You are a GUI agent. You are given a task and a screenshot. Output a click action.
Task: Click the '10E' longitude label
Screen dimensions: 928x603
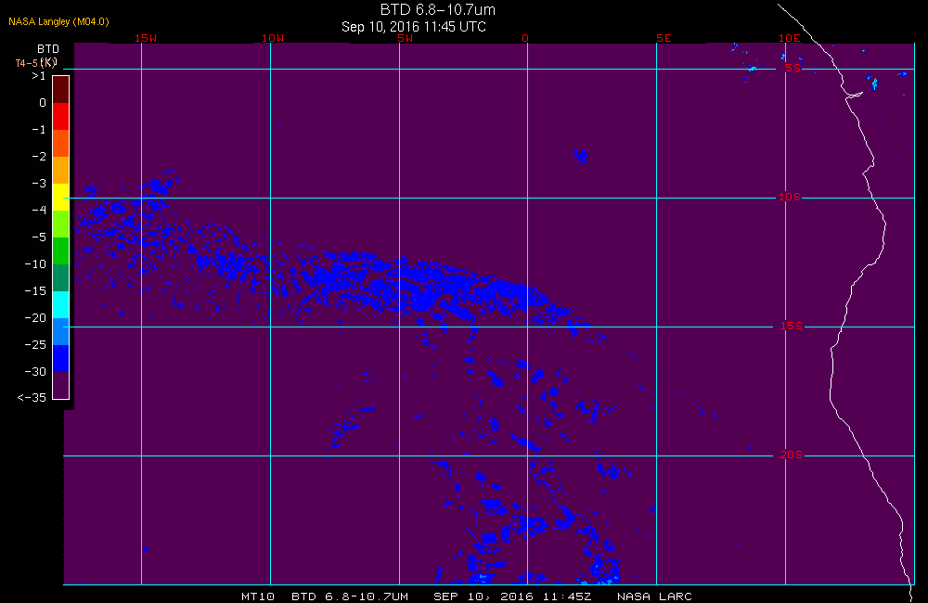789,38
